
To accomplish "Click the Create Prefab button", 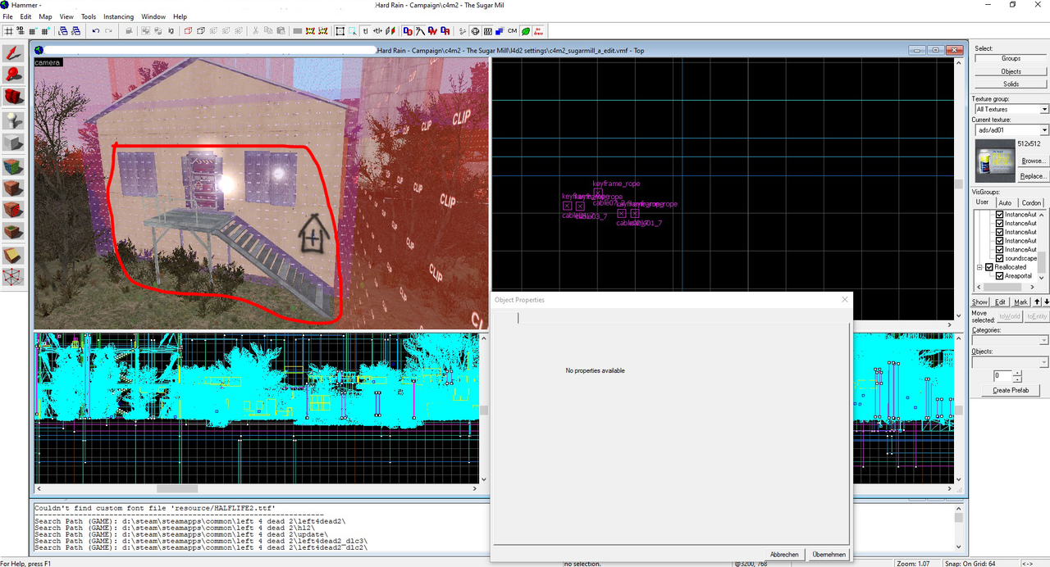I will 1011,390.
